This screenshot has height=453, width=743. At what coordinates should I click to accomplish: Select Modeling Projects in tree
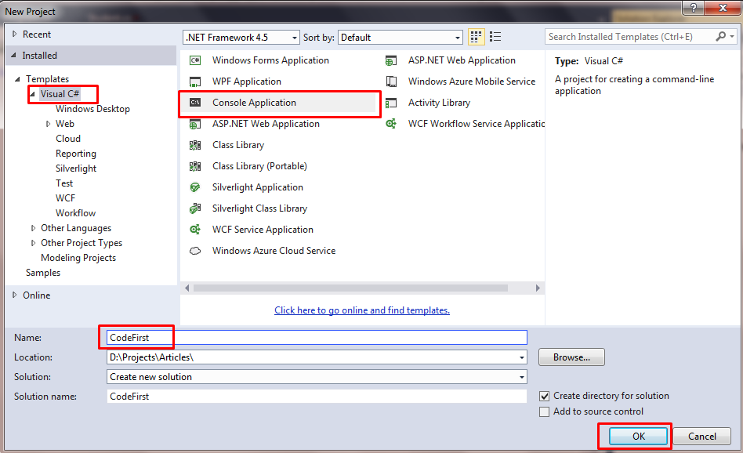click(x=78, y=258)
